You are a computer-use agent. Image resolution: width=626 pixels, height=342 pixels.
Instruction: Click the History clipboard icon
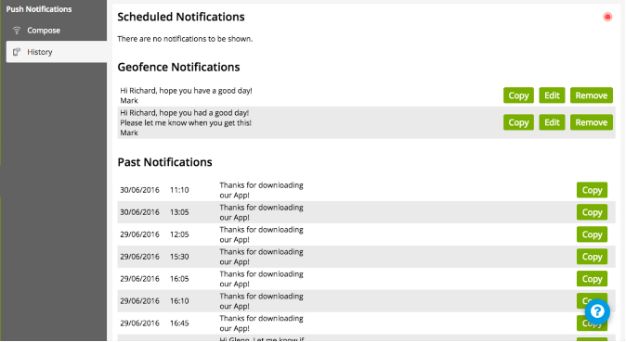pyautogui.click(x=17, y=52)
